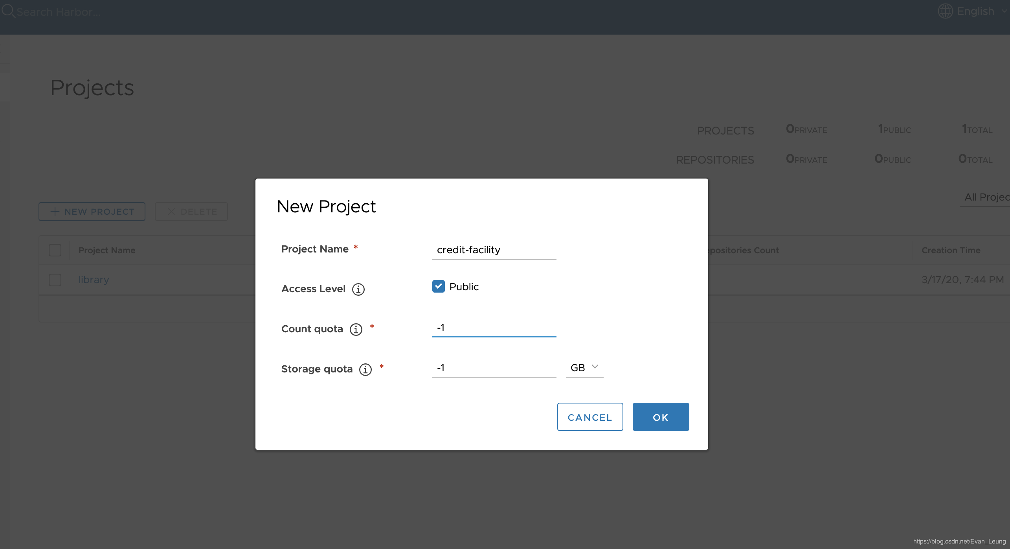Focus the Project Name input field
The image size is (1010, 549).
pyautogui.click(x=494, y=250)
